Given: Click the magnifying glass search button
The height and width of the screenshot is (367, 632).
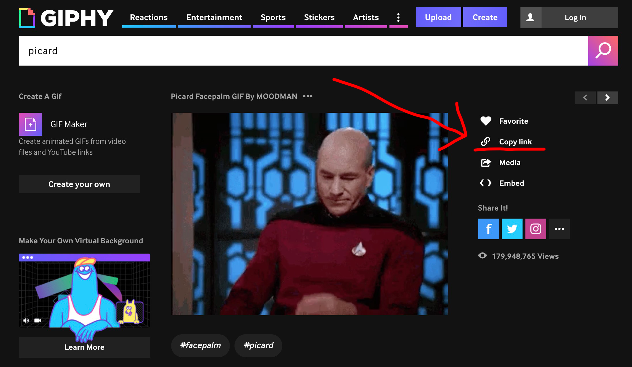Looking at the screenshot, I should click(603, 51).
